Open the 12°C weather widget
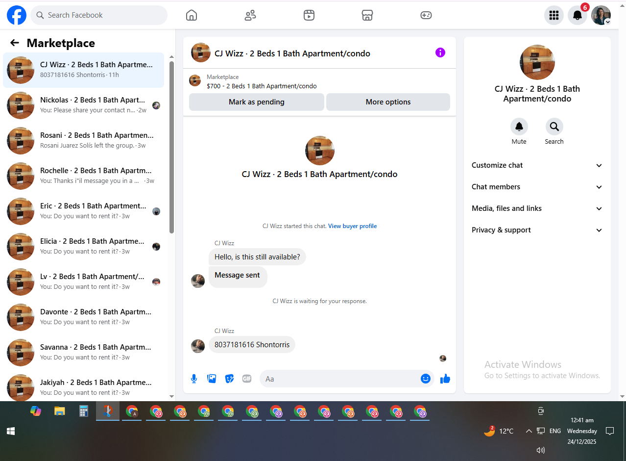The image size is (626, 461). click(499, 431)
